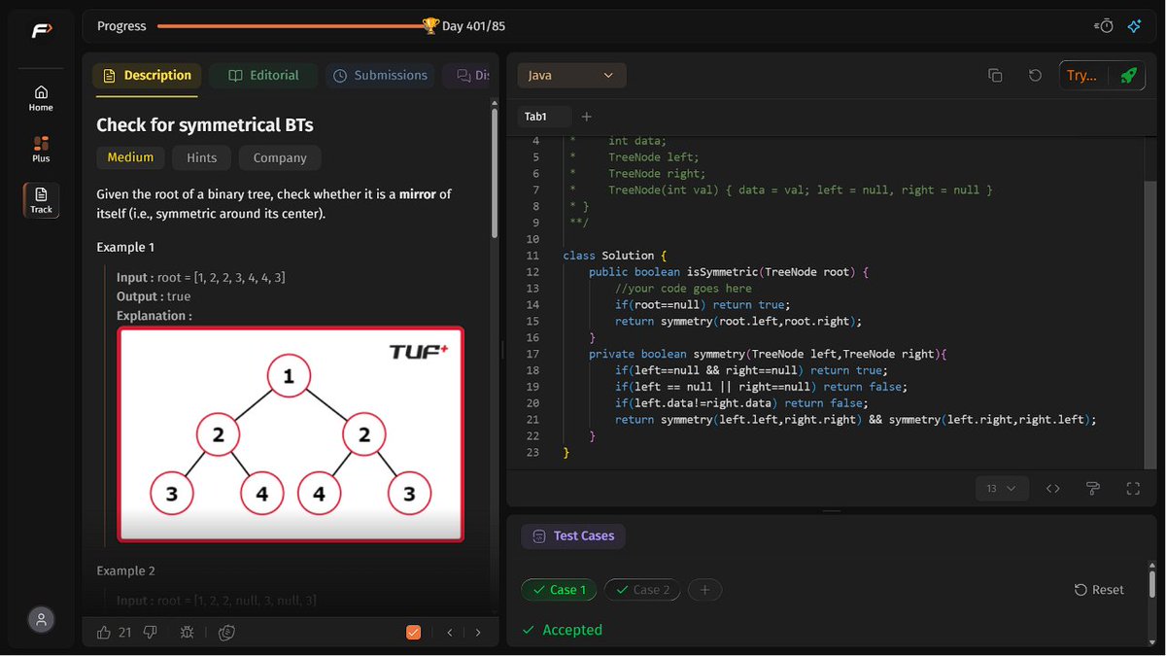Add a new code tab with plus
Viewport: 1166px width, 656px height.
pos(586,117)
